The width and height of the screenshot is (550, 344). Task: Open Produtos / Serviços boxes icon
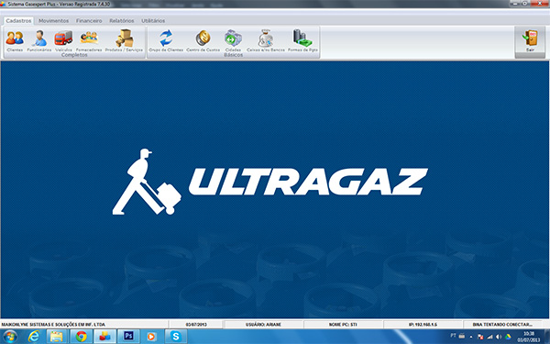click(x=124, y=40)
